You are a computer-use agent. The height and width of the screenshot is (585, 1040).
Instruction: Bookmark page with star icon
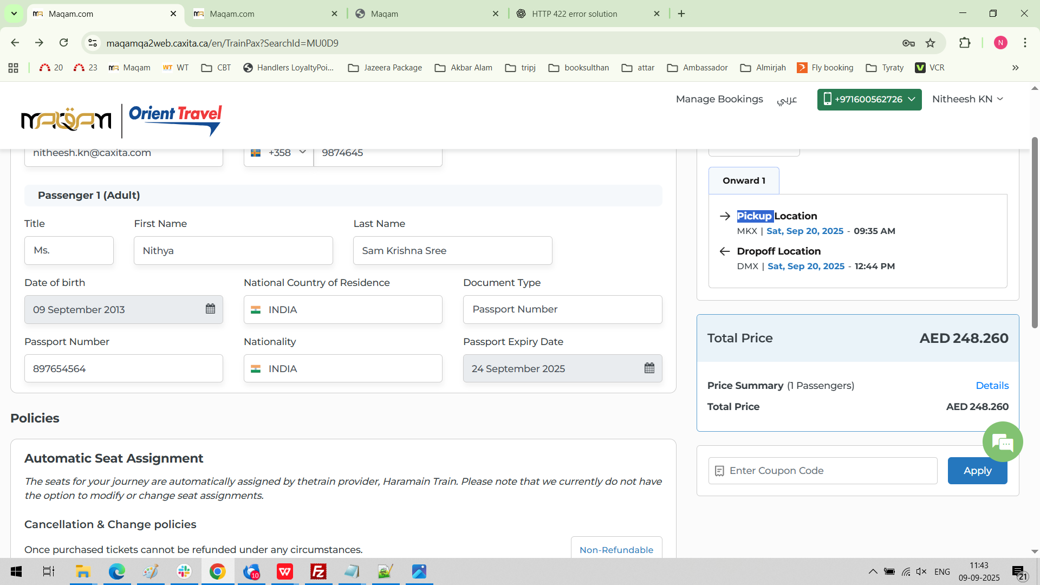[x=930, y=43]
